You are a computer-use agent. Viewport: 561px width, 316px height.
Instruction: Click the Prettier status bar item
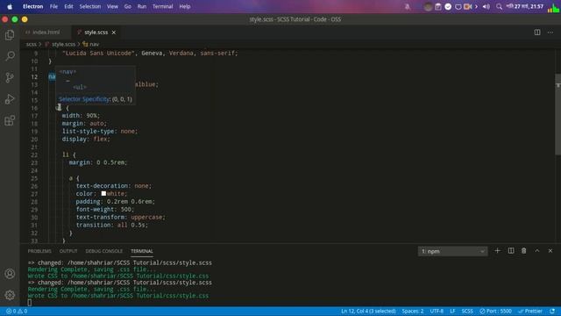point(530,311)
